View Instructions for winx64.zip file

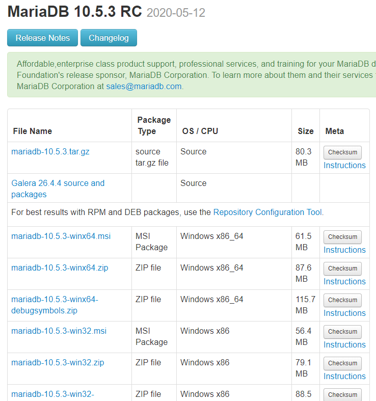(x=344, y=282)
